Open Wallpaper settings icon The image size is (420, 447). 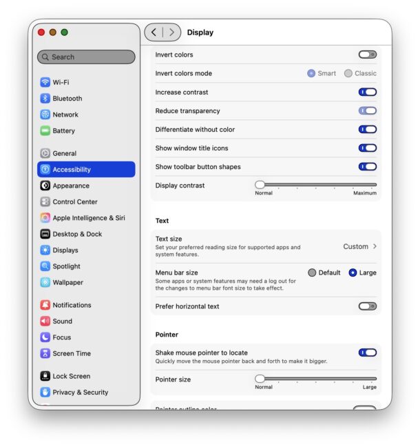coord(45,282)
